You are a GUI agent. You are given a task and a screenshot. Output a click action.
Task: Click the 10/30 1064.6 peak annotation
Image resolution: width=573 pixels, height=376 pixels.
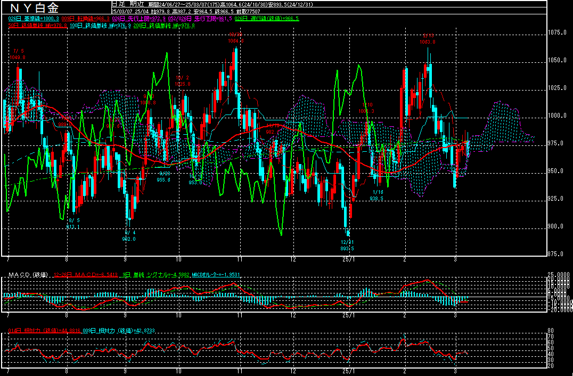click(236, 38)
